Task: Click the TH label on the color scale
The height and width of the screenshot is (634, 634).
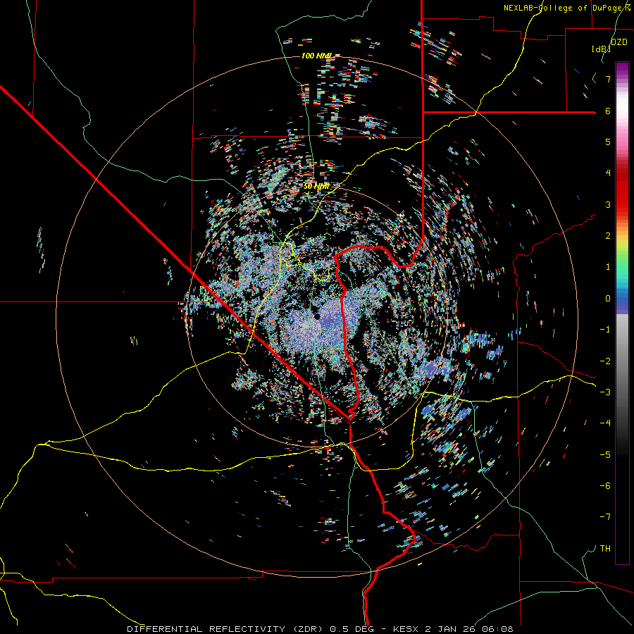Action: pyautogui.click(x=605, y=549)
